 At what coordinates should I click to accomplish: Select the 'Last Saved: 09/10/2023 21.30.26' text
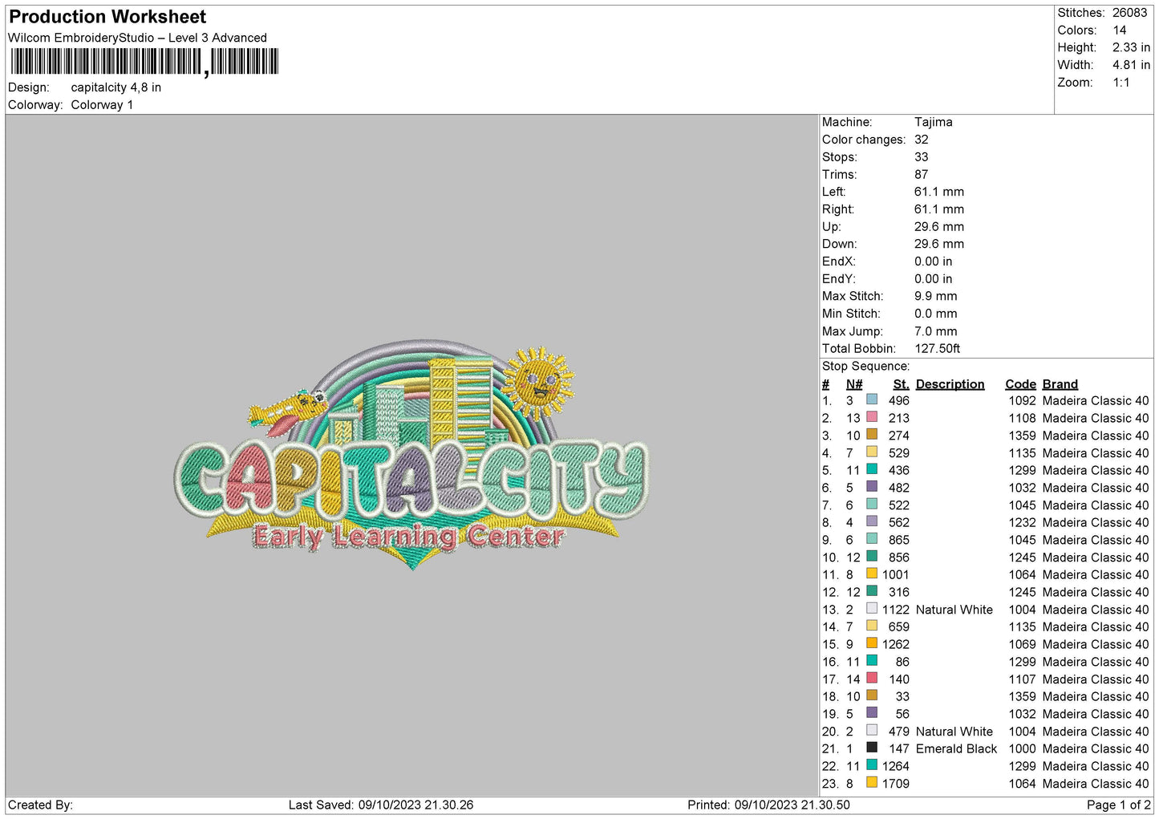coord(381,805)
